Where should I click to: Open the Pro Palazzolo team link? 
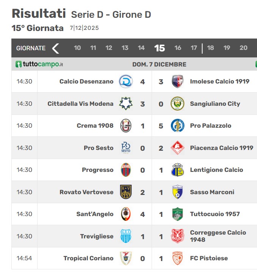click(210, 125)
